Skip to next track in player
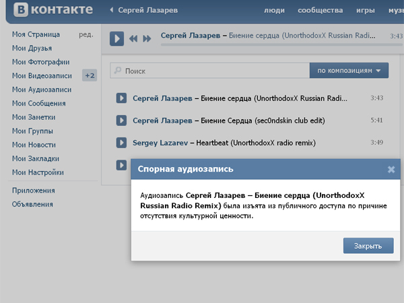Image resolution: width=404 pixels, height=303 pixels. click(146, 39)
